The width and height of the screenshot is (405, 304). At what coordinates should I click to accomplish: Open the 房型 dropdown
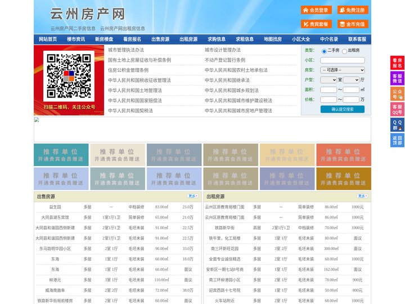tap(343, 70)
